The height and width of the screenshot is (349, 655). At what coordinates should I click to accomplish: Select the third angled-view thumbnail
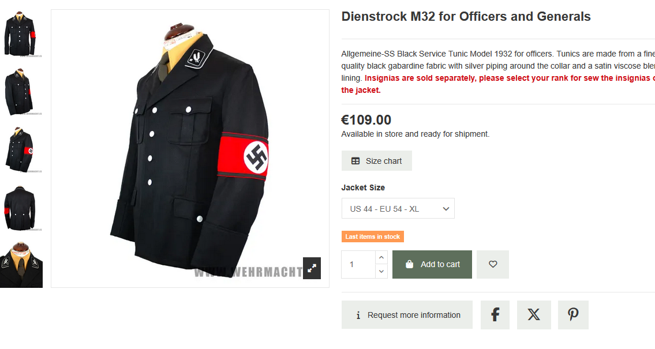20,151
